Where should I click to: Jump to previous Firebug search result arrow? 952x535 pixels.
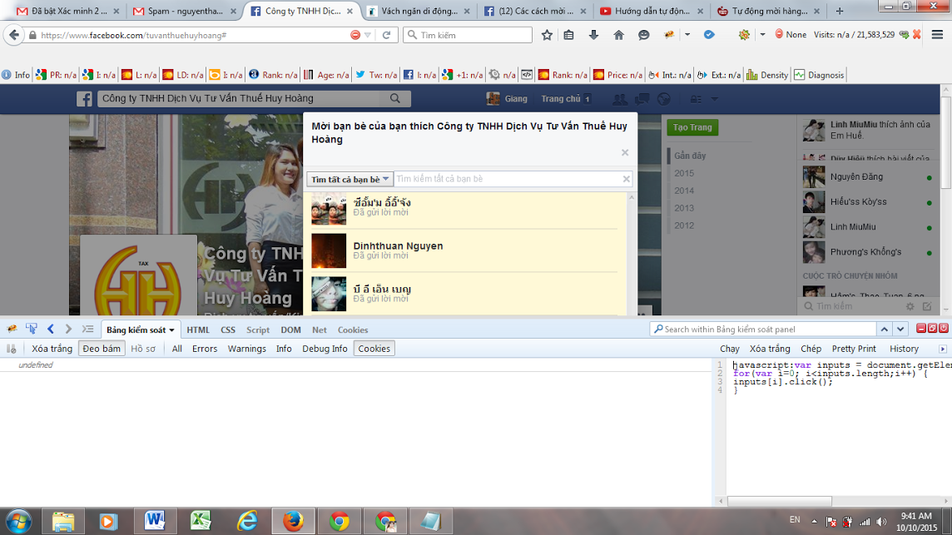pyautogui.click(x=884, y=329)
